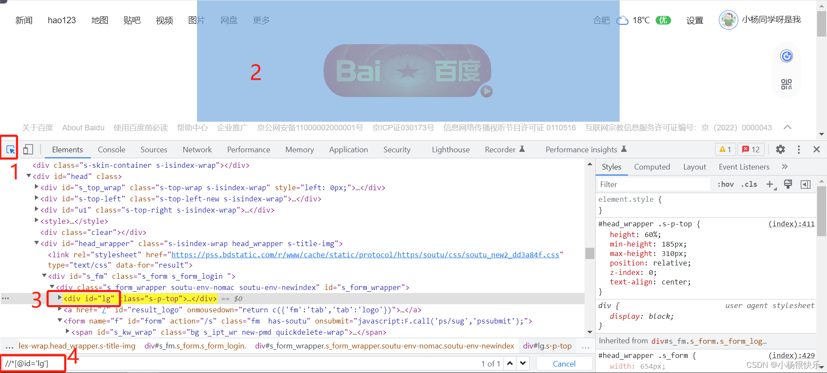827x373 pixels.
Task: Open the Network tab
Action: [x=197, y=149]
